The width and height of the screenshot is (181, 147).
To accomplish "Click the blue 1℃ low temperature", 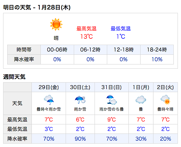I will (x=121, y=37).
